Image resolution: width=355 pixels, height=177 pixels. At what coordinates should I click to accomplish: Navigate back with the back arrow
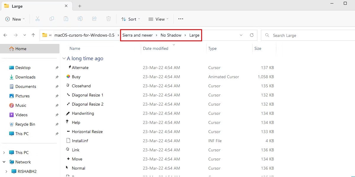[x=5, y=35]
